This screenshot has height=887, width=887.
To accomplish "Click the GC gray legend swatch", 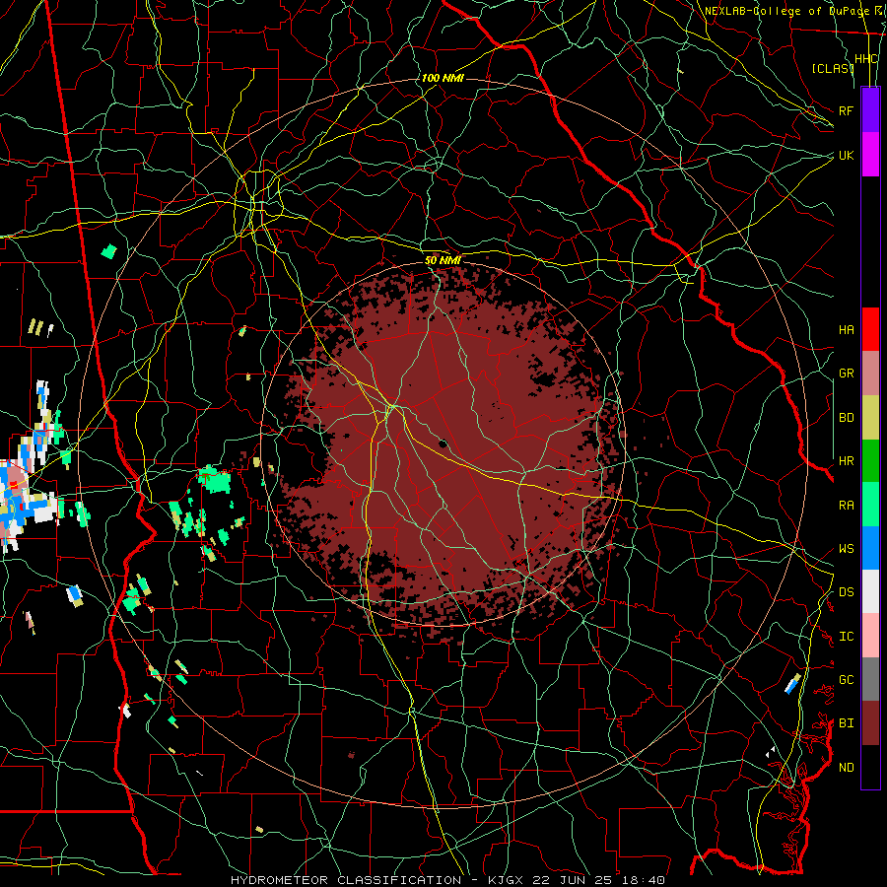I will pyautogui.click(x=870, y=679).
